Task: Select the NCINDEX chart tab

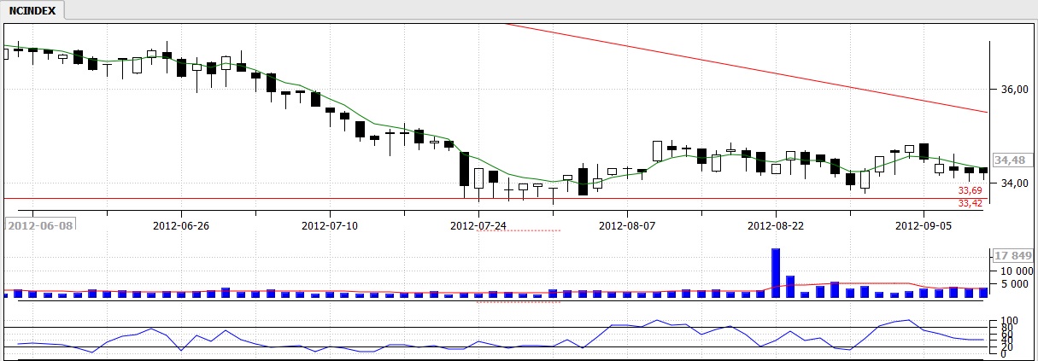Action: pyautogui.click(x=34, y=10)
